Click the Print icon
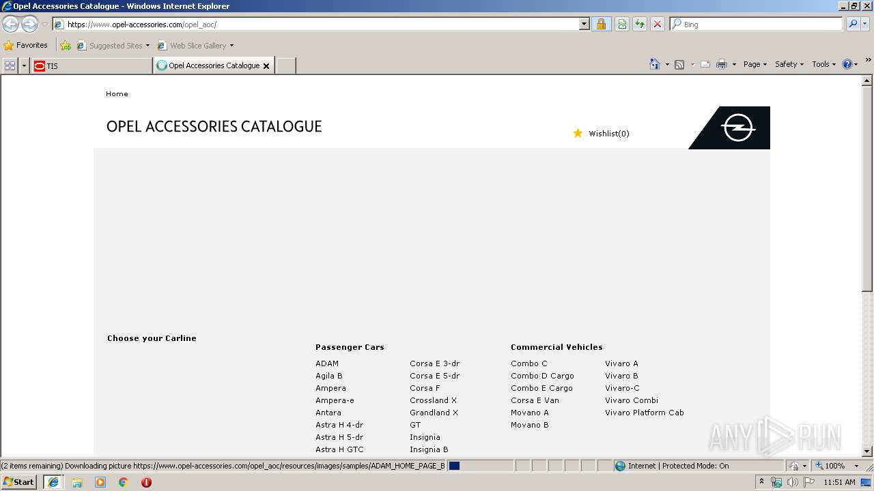The height and width of the screenshot is (491, 874). [x=722, y=64]
